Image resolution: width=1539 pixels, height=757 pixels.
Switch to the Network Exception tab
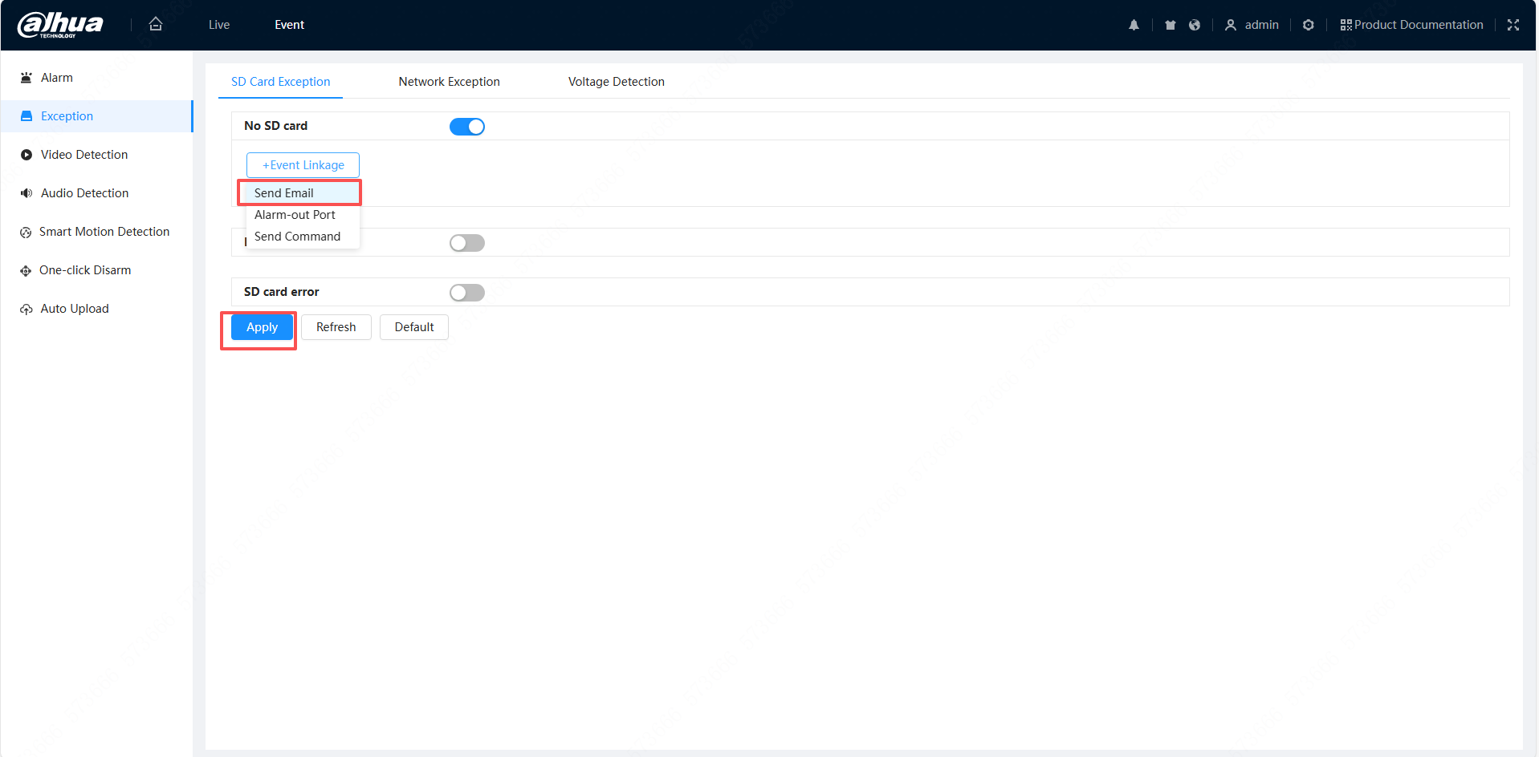point(449,82)
